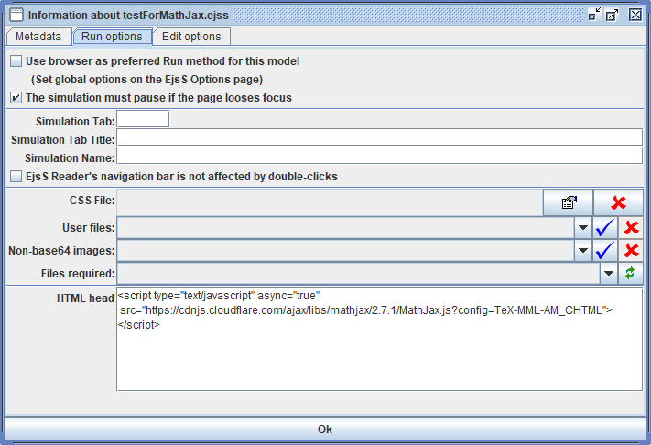Remove Non-base64 images entry with red X
The width and height of the screenshot is (651, 445).
click(631, 250)
